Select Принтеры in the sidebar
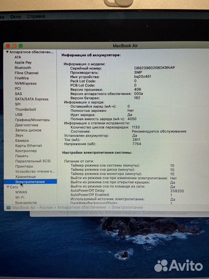 point(24,166)
